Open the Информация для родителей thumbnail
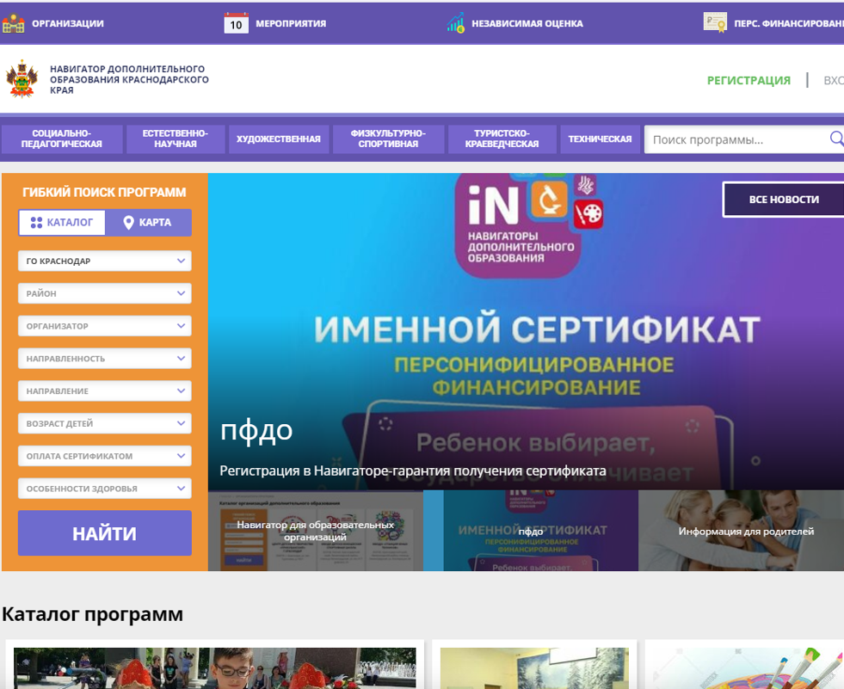This screenshot has height=689, width=844. [x=742, y=530]
